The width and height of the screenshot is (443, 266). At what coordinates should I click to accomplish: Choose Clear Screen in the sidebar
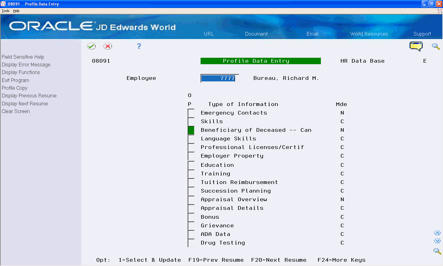(16, 111)
